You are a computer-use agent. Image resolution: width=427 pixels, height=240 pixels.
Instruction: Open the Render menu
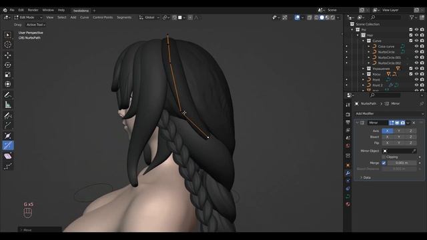[x=33, y=10]
